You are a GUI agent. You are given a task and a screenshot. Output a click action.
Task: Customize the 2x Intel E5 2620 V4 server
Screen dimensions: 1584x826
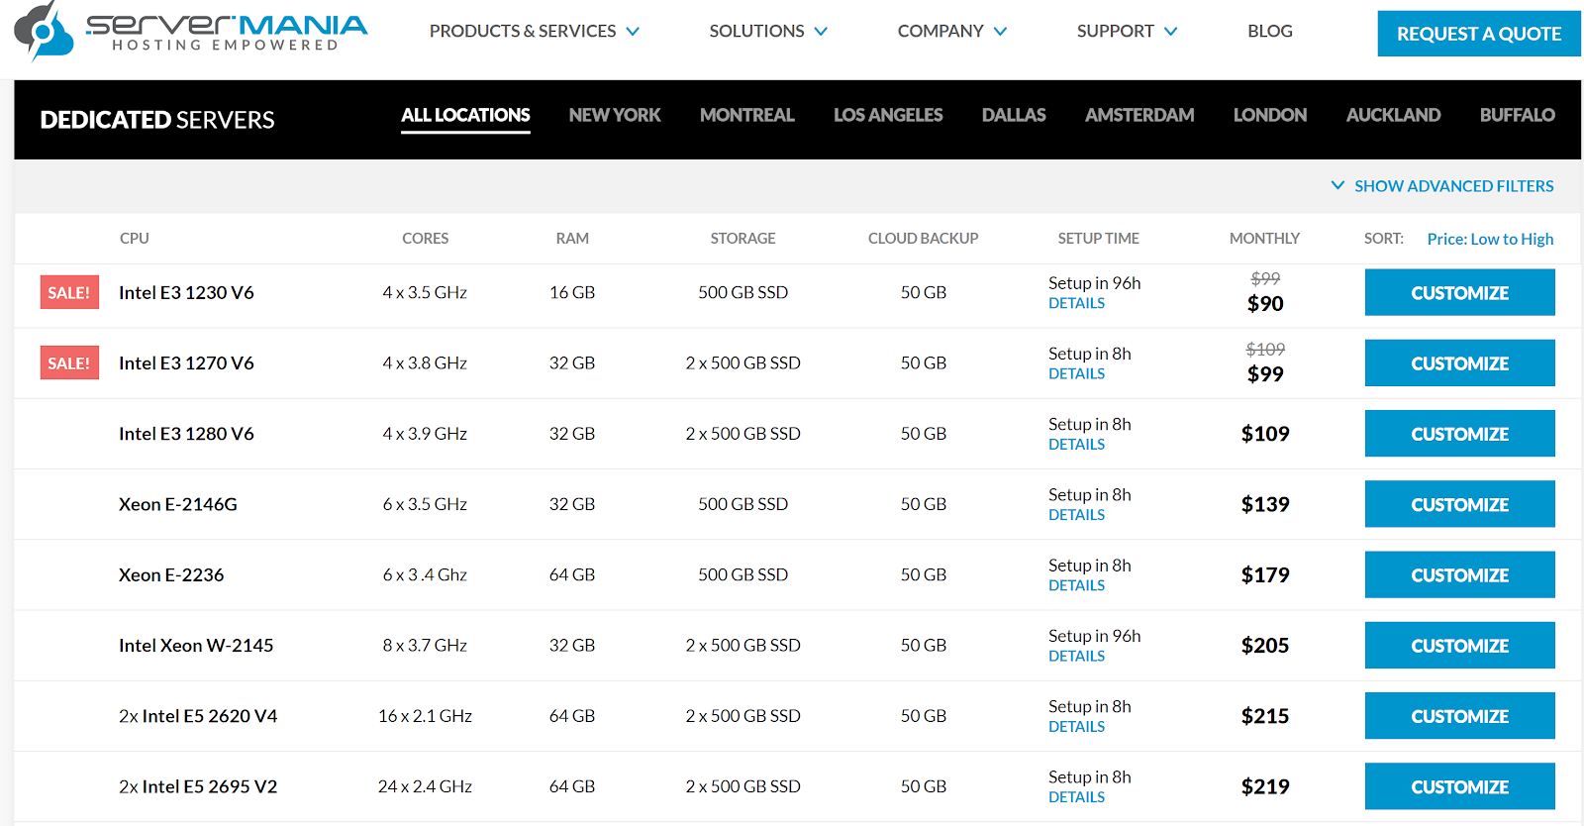[1459, 716]
